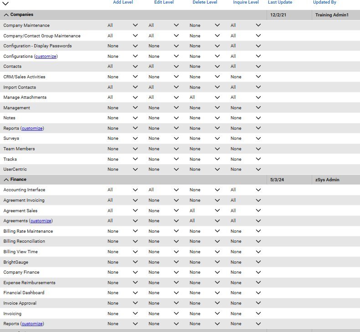The image size is (360, 332).
Task: Select the CRM/Sales Activities row label
Action: (x=24, y=77)
